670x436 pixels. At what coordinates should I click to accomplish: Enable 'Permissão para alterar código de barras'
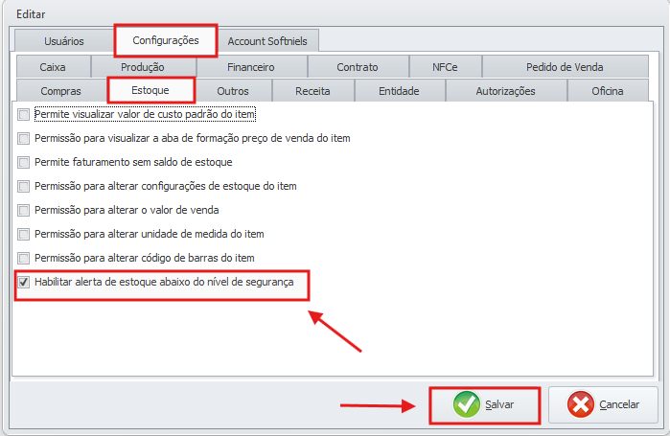(x=23, y=258)
